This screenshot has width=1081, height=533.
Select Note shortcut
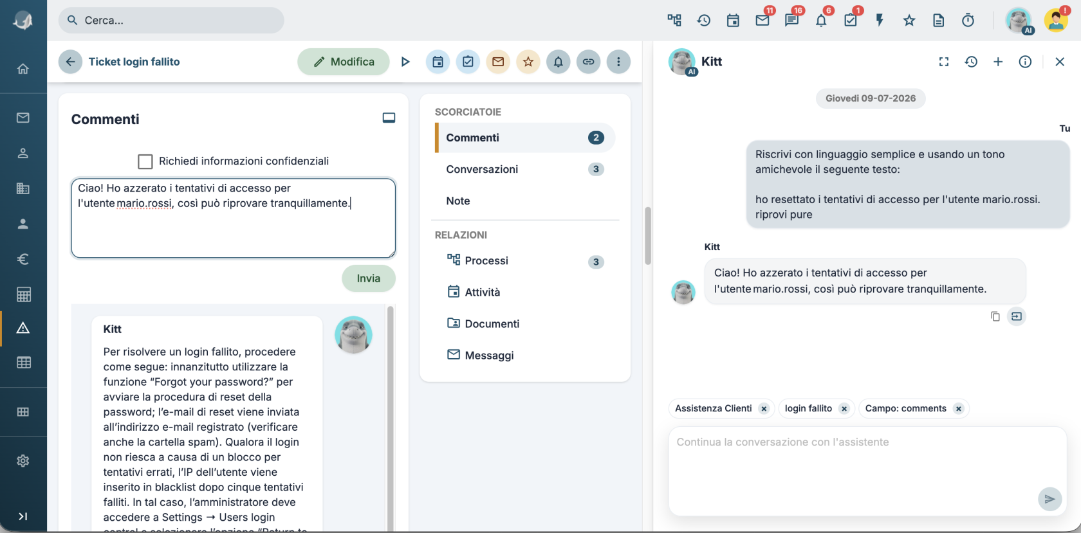(x=525, y=201)
